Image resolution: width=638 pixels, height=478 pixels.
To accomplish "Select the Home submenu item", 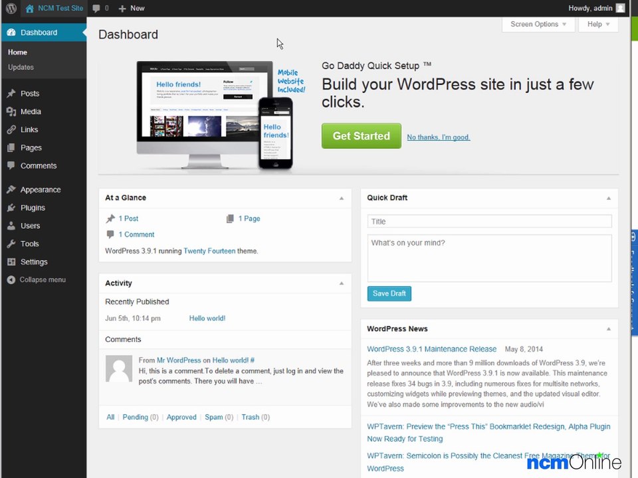I will [x=17, y=52].
